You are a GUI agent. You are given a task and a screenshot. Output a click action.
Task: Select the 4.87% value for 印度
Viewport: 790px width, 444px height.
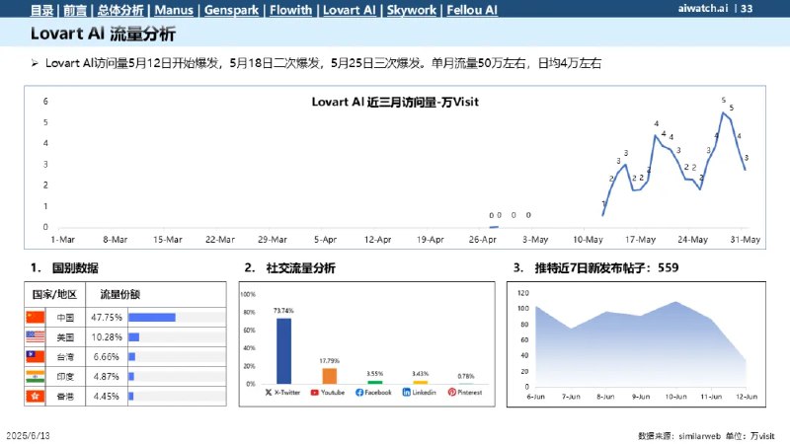click(x=107, y=376)
